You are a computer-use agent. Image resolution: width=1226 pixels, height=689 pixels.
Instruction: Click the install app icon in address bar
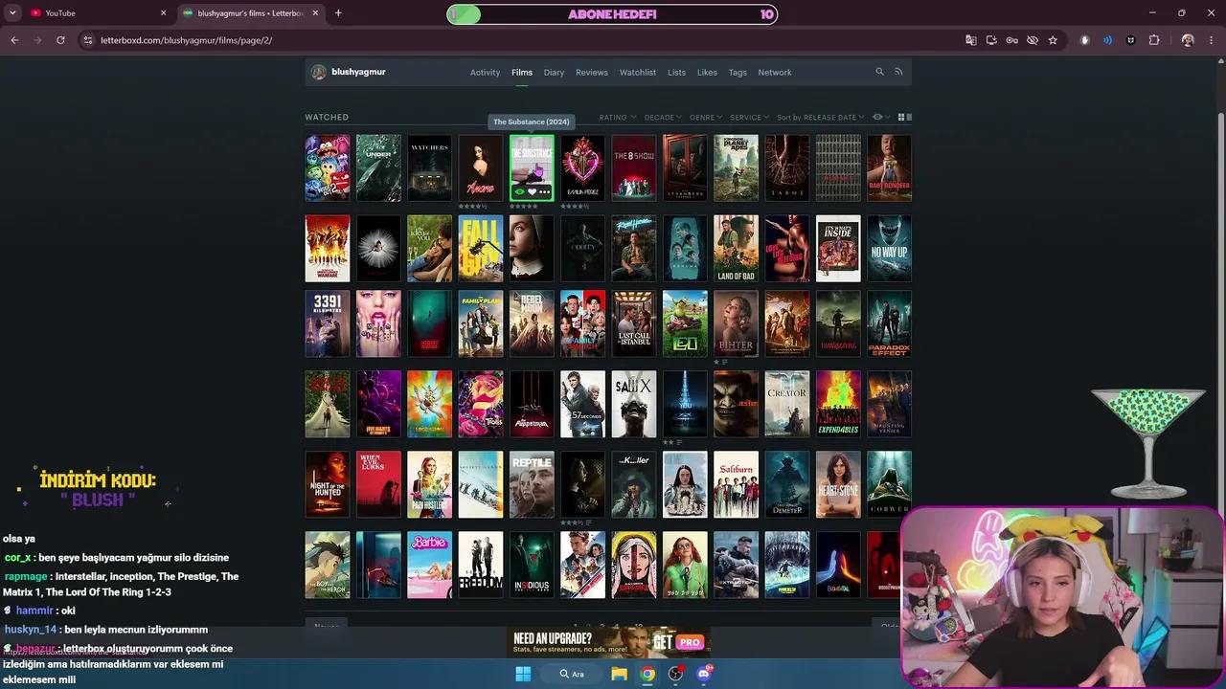[991, 40]
